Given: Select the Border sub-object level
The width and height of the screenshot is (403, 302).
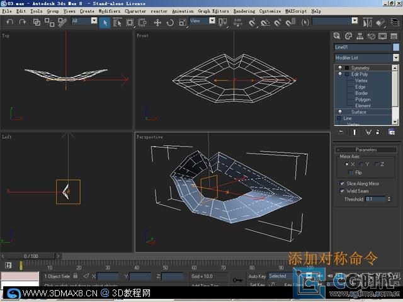Looking at the screenshot, I should tap(361, 93).
